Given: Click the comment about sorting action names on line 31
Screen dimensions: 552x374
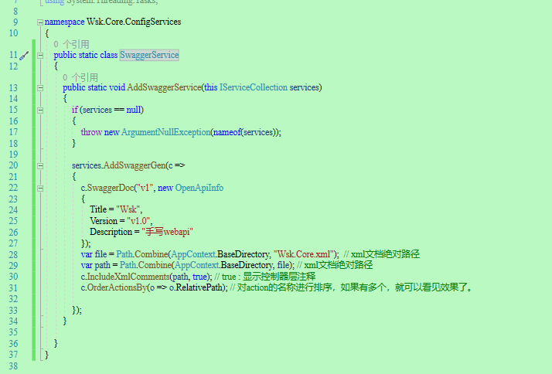Looking at the screenshot, I should tap(352, 287).
